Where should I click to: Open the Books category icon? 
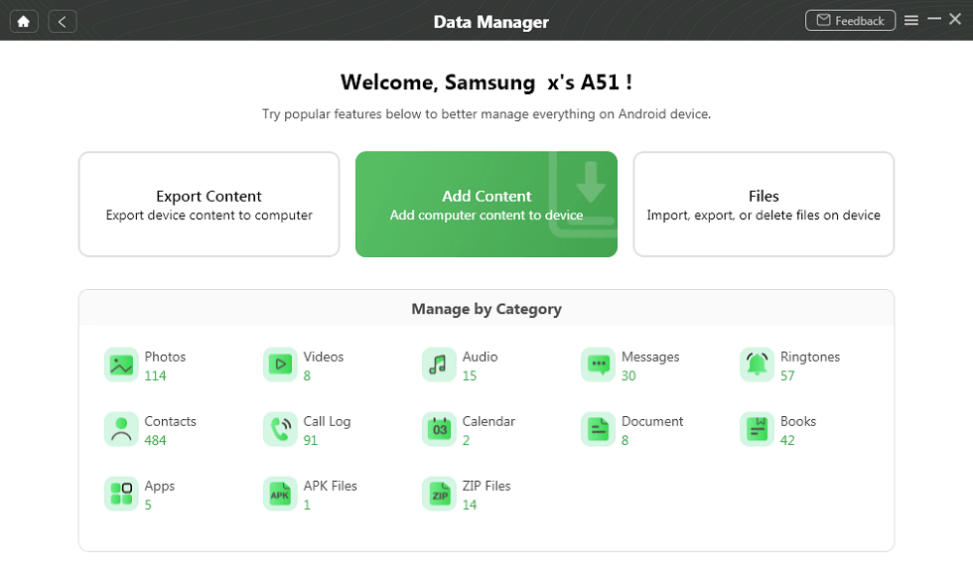[x=757, y=430]
